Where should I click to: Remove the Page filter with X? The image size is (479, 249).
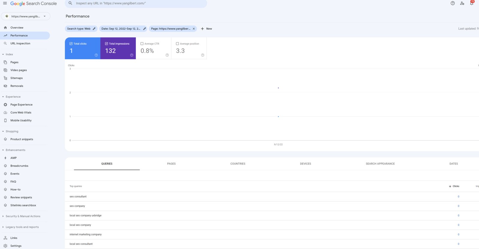[x=194, y=29]
